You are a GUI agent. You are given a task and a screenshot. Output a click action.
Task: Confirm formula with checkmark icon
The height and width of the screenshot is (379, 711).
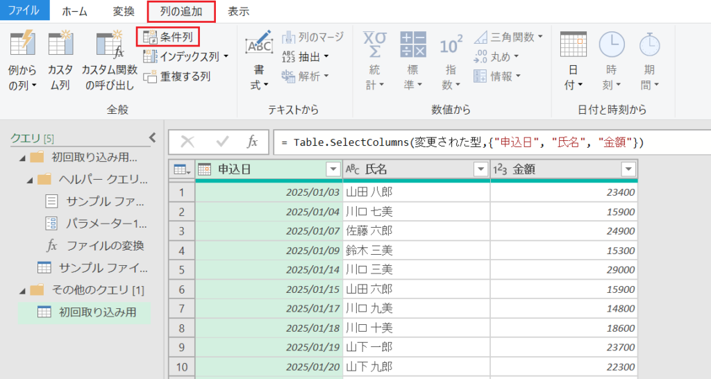point(222,142)
